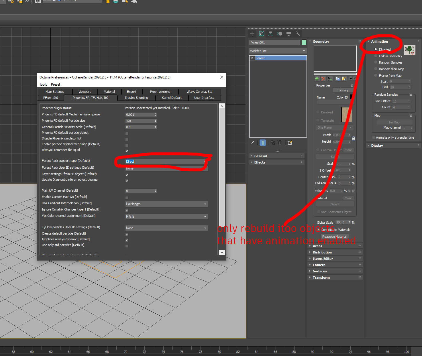This screenshot has height=356, width=422.
Task: Enable Animate only at render time
Action: tap(374, 137)
